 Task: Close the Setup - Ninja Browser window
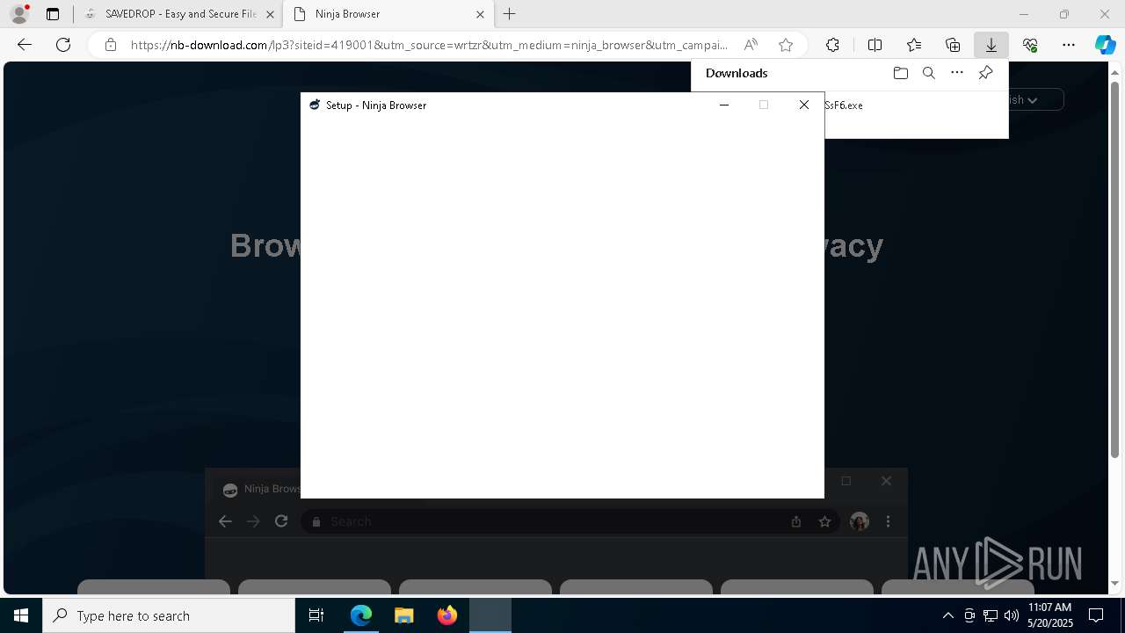[x=803, y=105]
